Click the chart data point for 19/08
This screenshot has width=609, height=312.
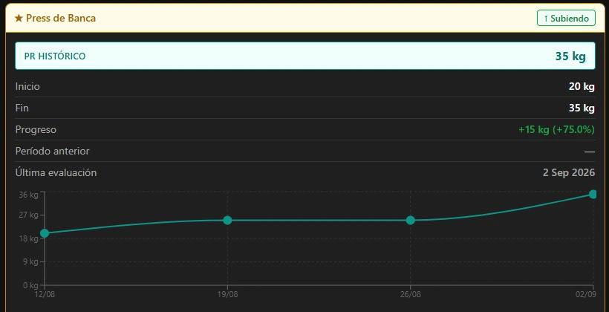[227, 221]
